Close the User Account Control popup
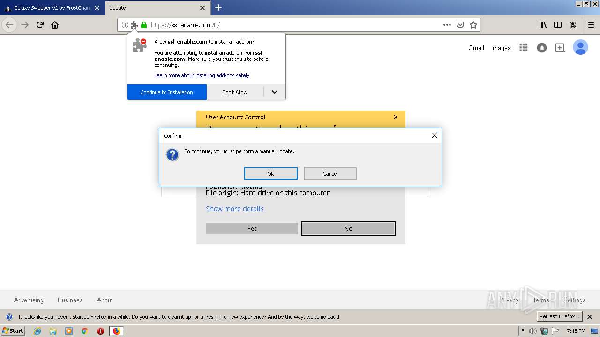Viewport: 600px width, 337px height. click(x=396, y=117)
